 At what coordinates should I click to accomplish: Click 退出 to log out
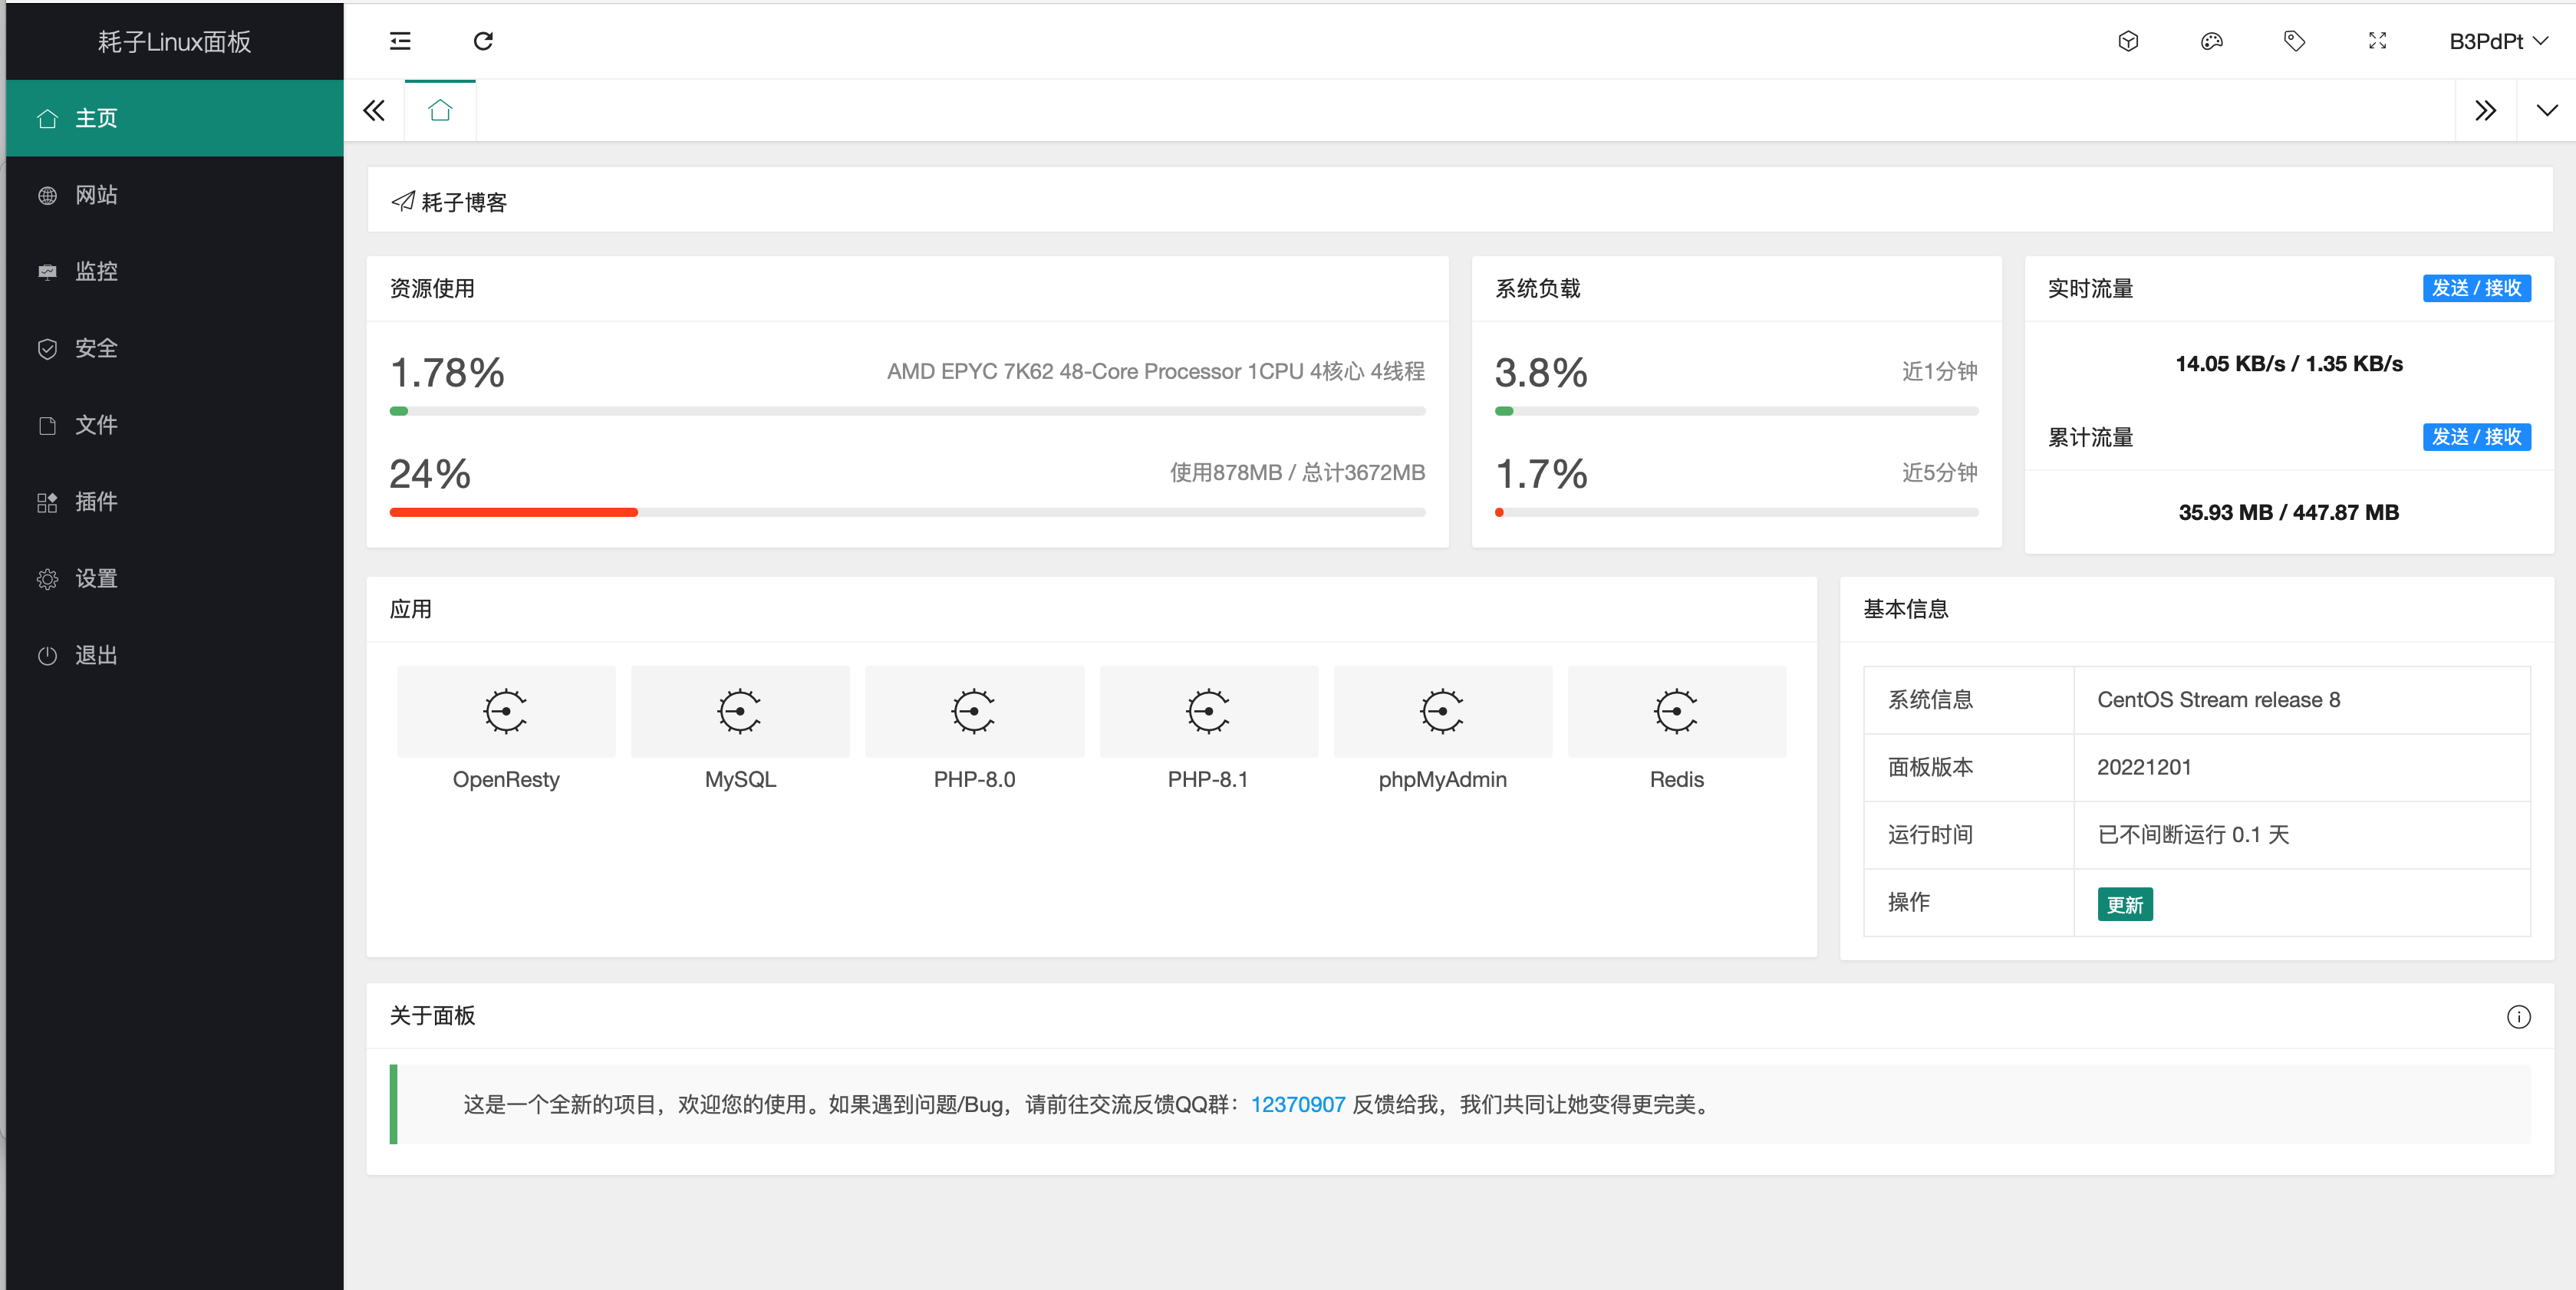click(x=175, y=655)
